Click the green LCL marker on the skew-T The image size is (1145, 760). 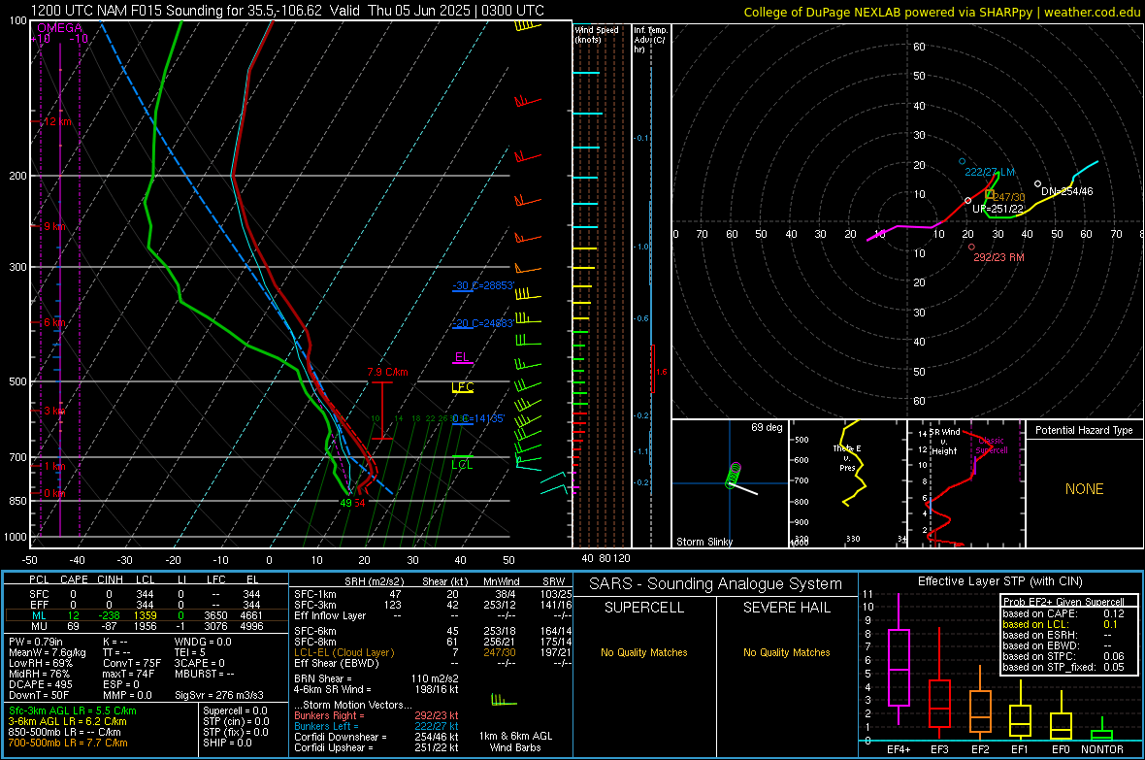tap(462, 464)
